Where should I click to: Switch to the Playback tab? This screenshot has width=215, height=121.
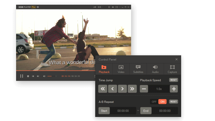point(104,69)
